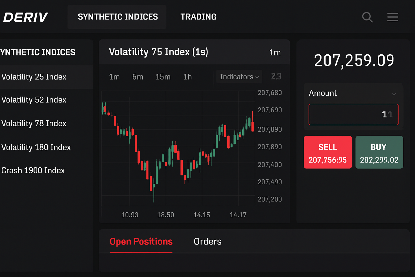Select the 1m chart timeframe

tap(114, 77)
